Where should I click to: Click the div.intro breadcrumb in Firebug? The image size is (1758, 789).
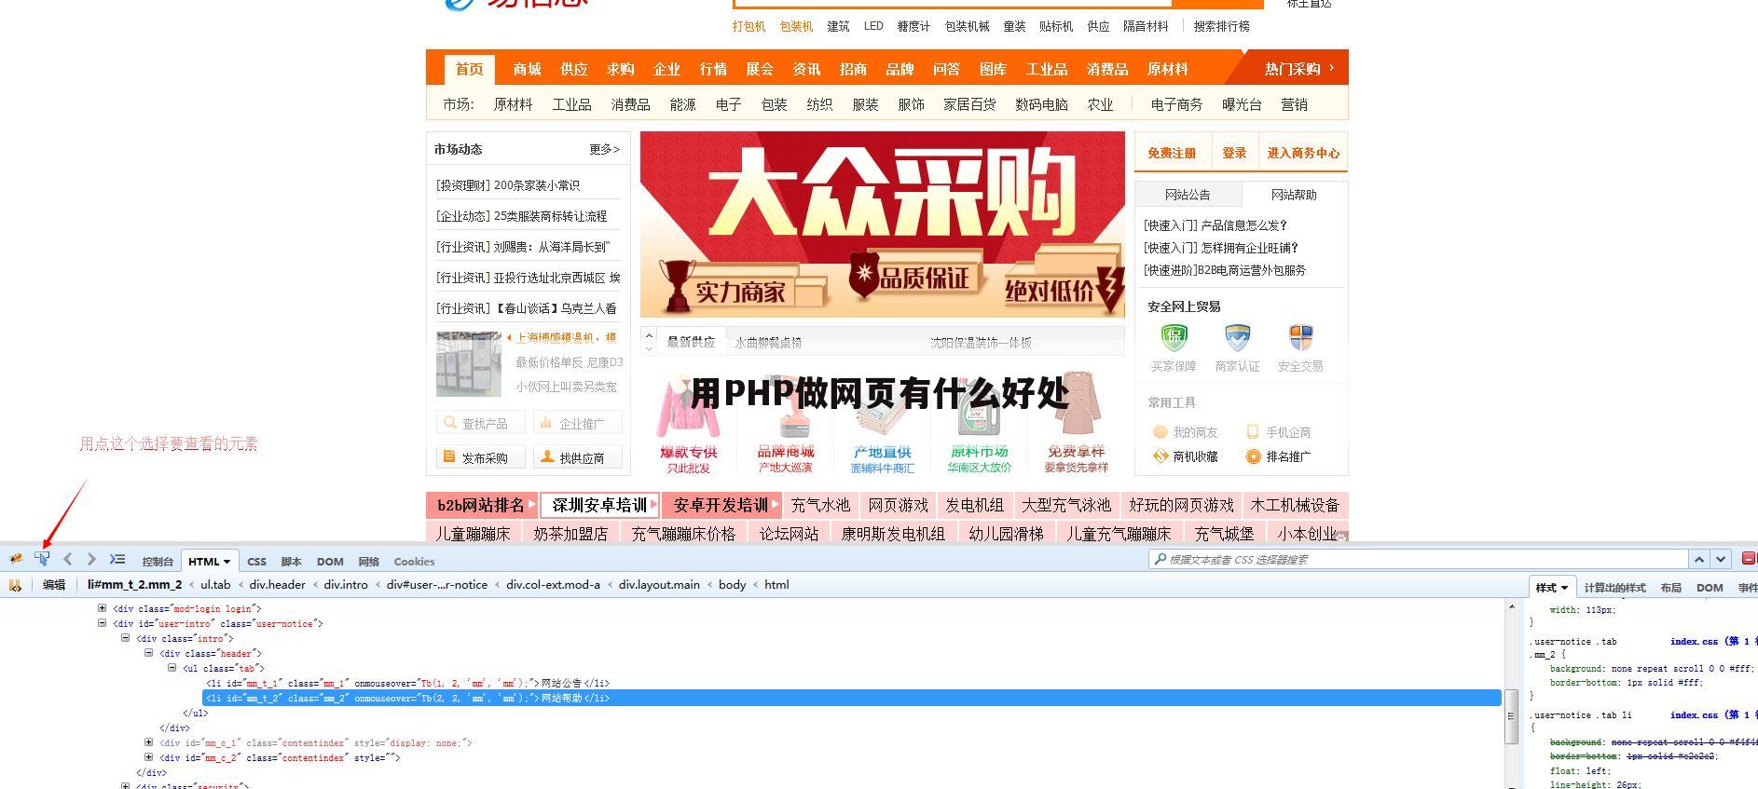coord(346,585)
